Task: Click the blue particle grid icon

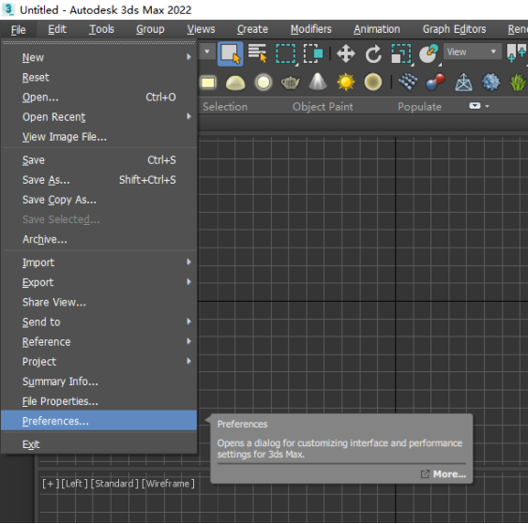Action: point(408,82)
